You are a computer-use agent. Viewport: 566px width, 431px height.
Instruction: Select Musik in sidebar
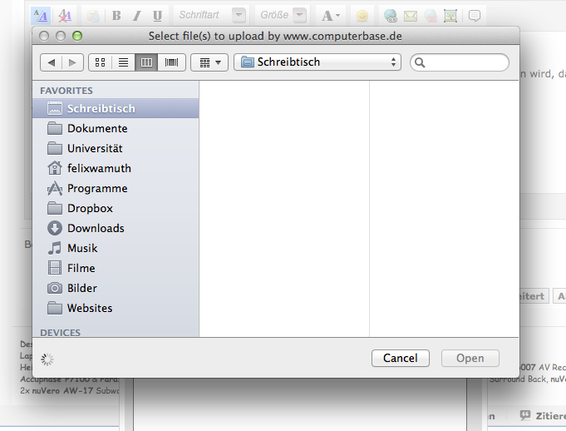116,248
